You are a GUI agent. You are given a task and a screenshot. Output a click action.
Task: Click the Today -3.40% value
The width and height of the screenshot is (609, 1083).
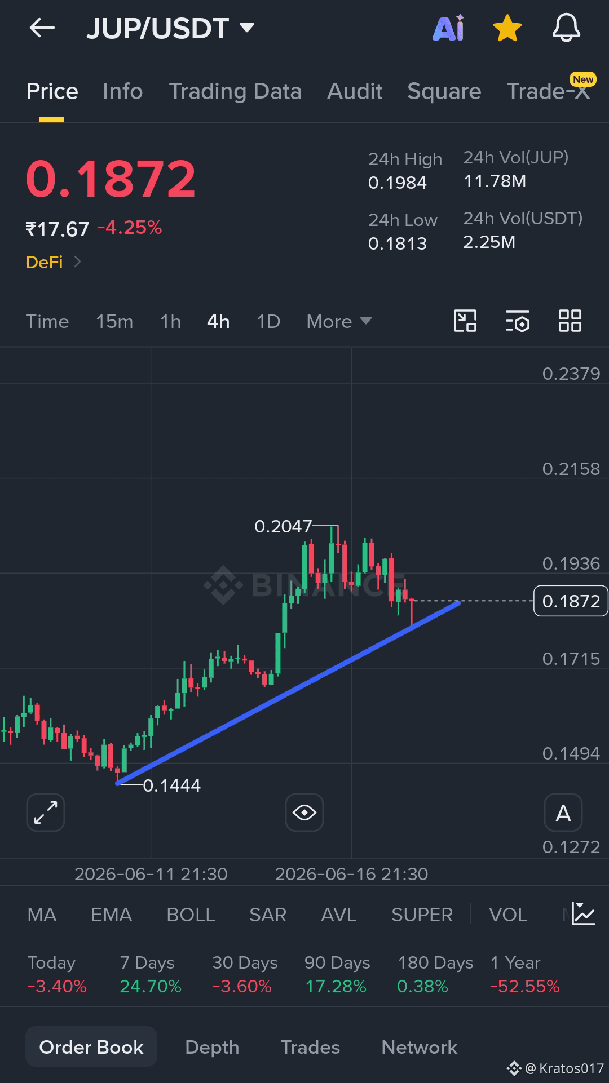(x=57, y=986)
